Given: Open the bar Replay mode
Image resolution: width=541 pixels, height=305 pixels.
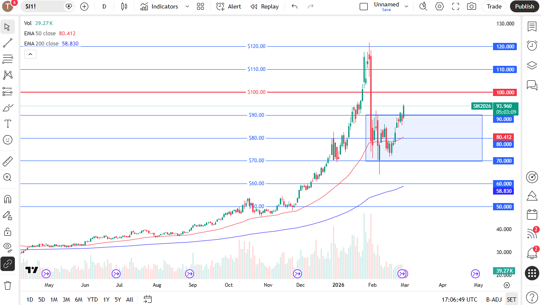Looking at the screenshot, I should tap(265, 6).
